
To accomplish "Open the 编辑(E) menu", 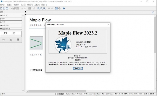I will [x=9, y=5].
